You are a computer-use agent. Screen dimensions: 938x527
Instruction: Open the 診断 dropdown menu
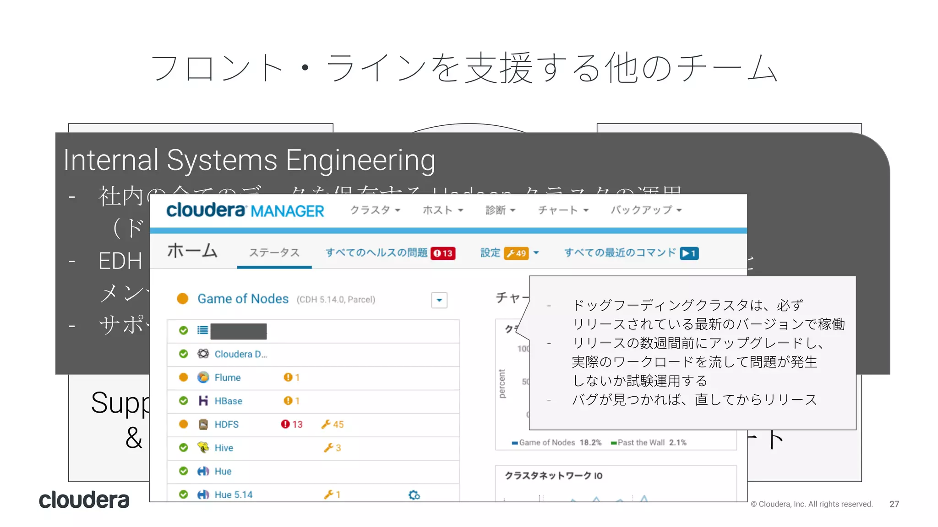[500, 210]
